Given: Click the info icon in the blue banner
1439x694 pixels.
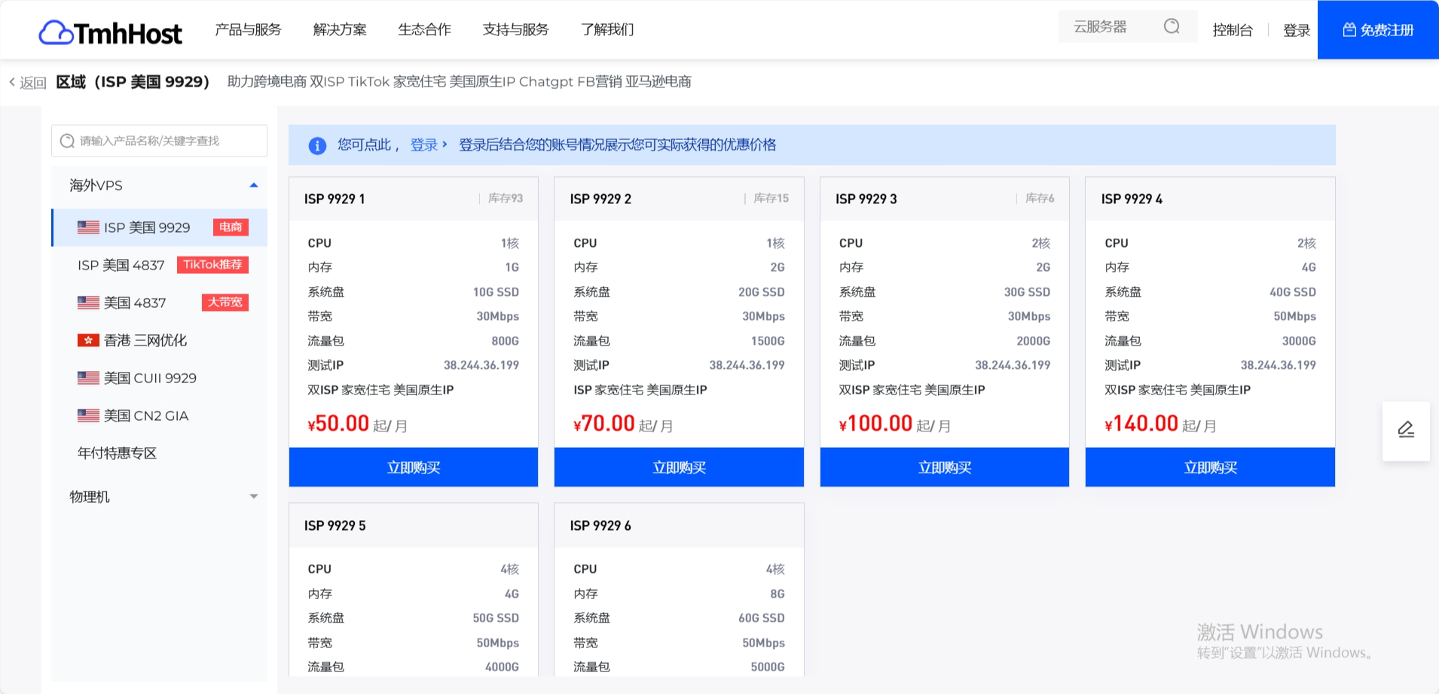Looking at the screenshot, I should [x=317, y=145].
